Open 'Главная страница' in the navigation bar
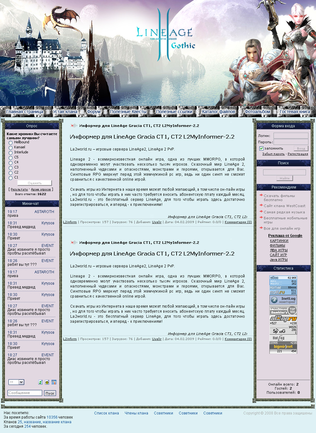The height and width of the screenshot is (433, 316). point(25,112)
